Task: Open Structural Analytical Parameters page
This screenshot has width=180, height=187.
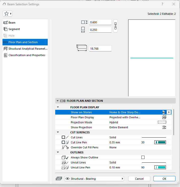Action: click(x=25, y=49)
